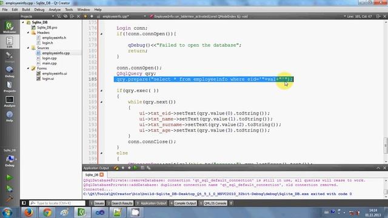Select main.cpp in Sources
The image size is (388, 218).
coord(49,64)
